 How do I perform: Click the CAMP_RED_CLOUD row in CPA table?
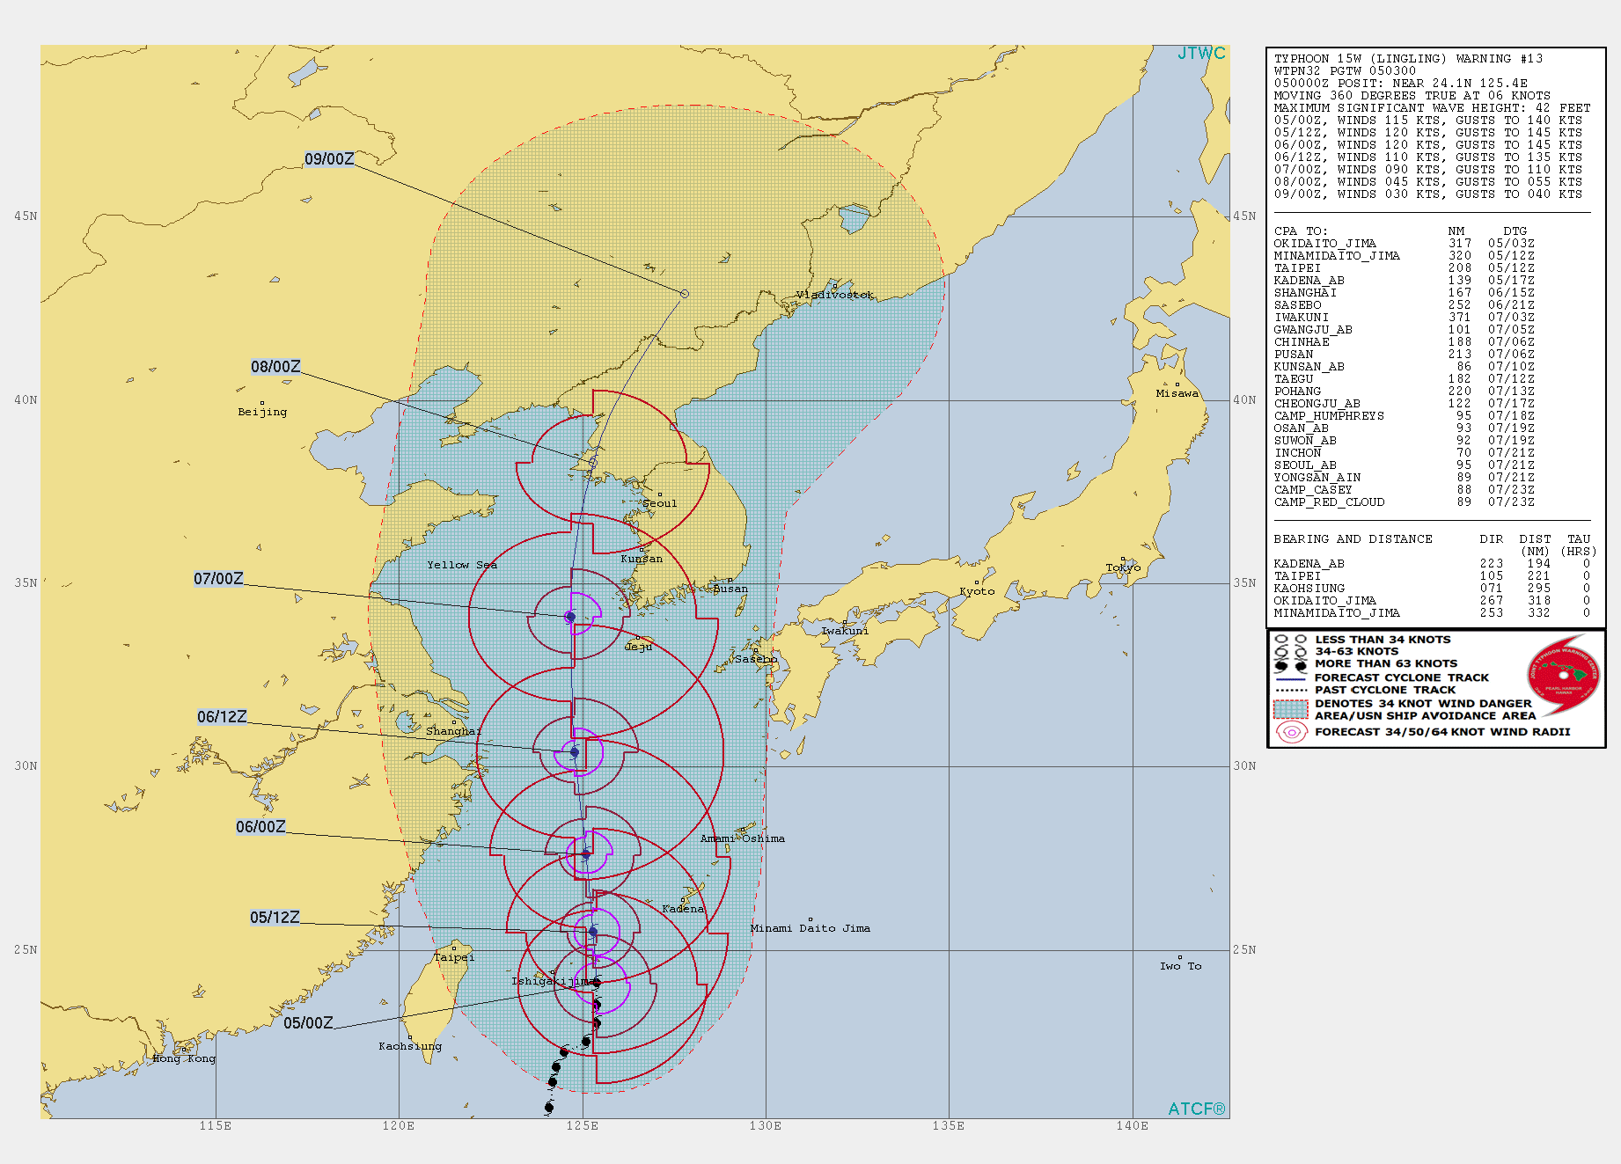[x=1404, y=502]
